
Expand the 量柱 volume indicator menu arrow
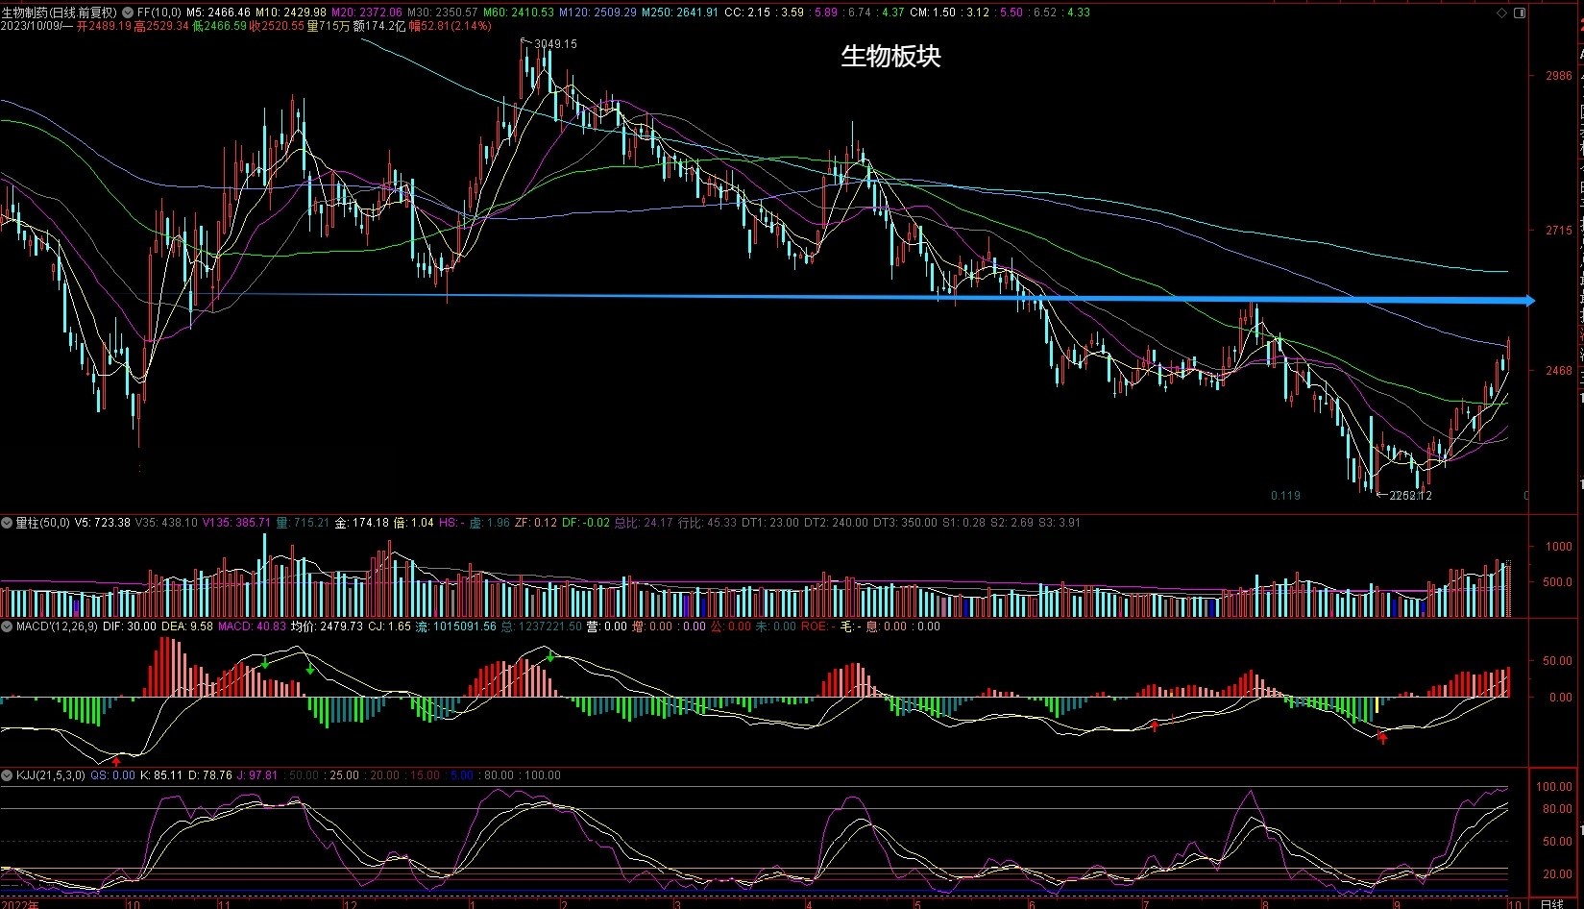(7, 523)
